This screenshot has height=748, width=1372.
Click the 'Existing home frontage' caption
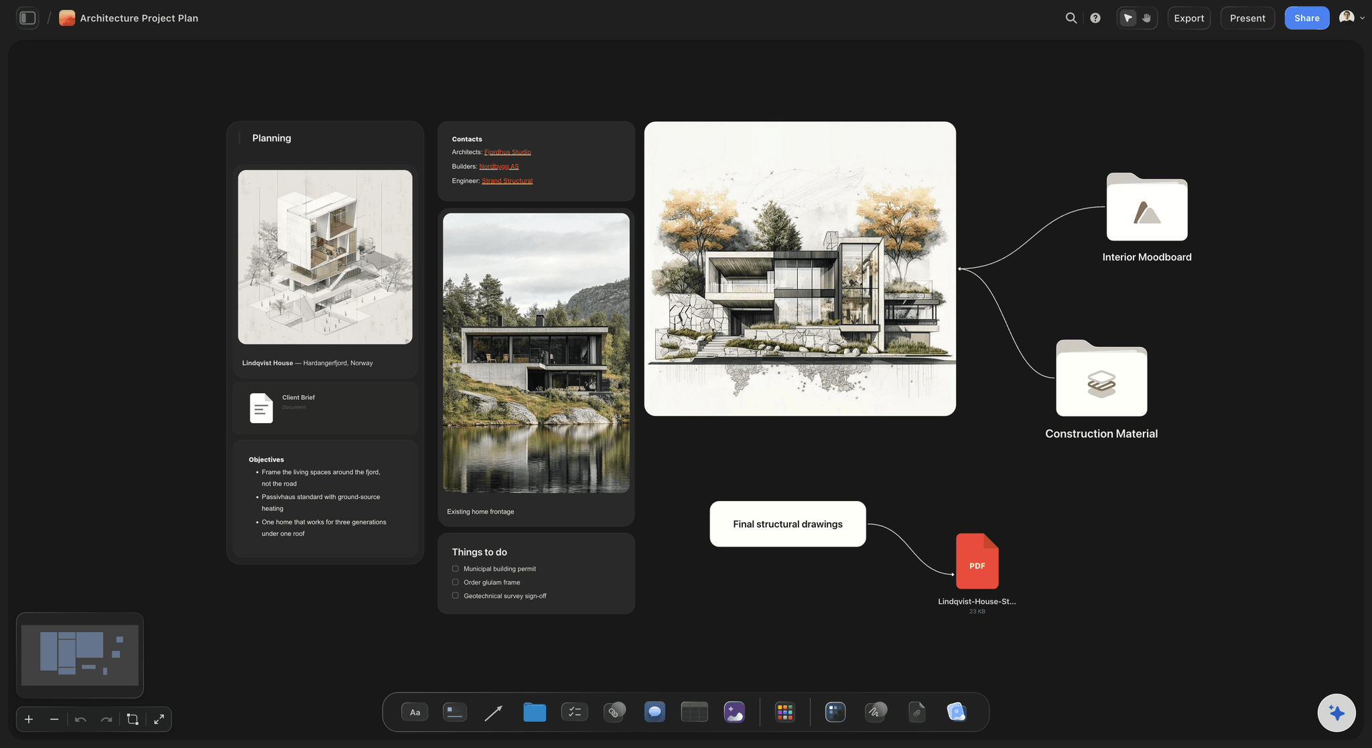(480, 512)
